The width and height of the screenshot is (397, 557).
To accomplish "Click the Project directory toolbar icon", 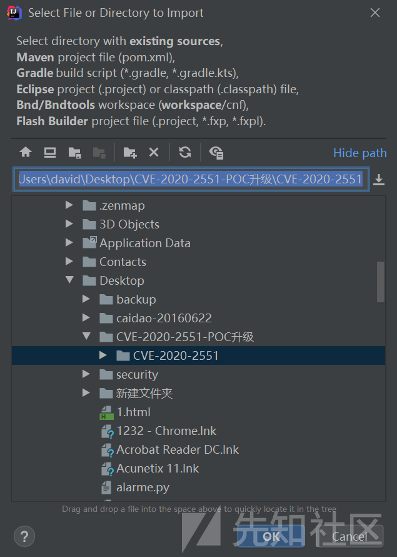I will coord(74,153).
